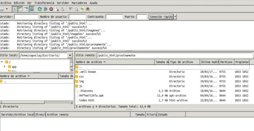Toggle the remote directory tree display

pos(26,9)
